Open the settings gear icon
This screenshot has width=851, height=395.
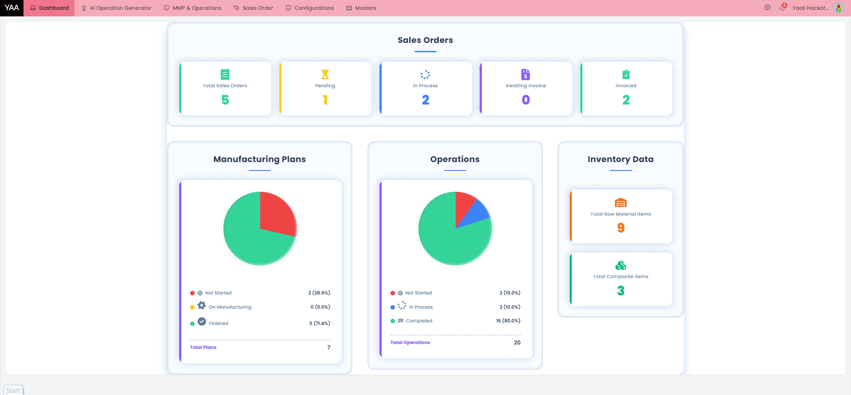click(x=767, y=8)
